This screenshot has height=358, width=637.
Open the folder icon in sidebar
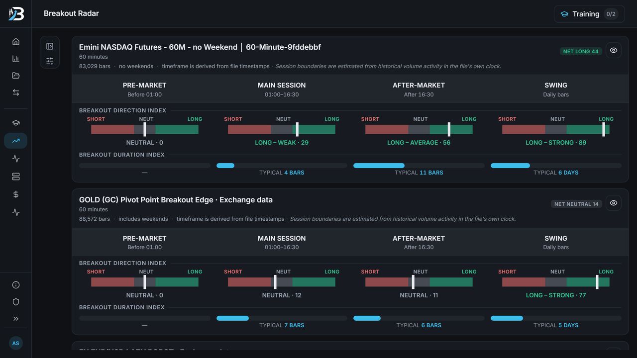(x=16, y=76)
